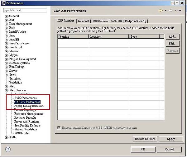Focus the type filter text field
The height and width of the screenshot is (157, 187).
25,10
